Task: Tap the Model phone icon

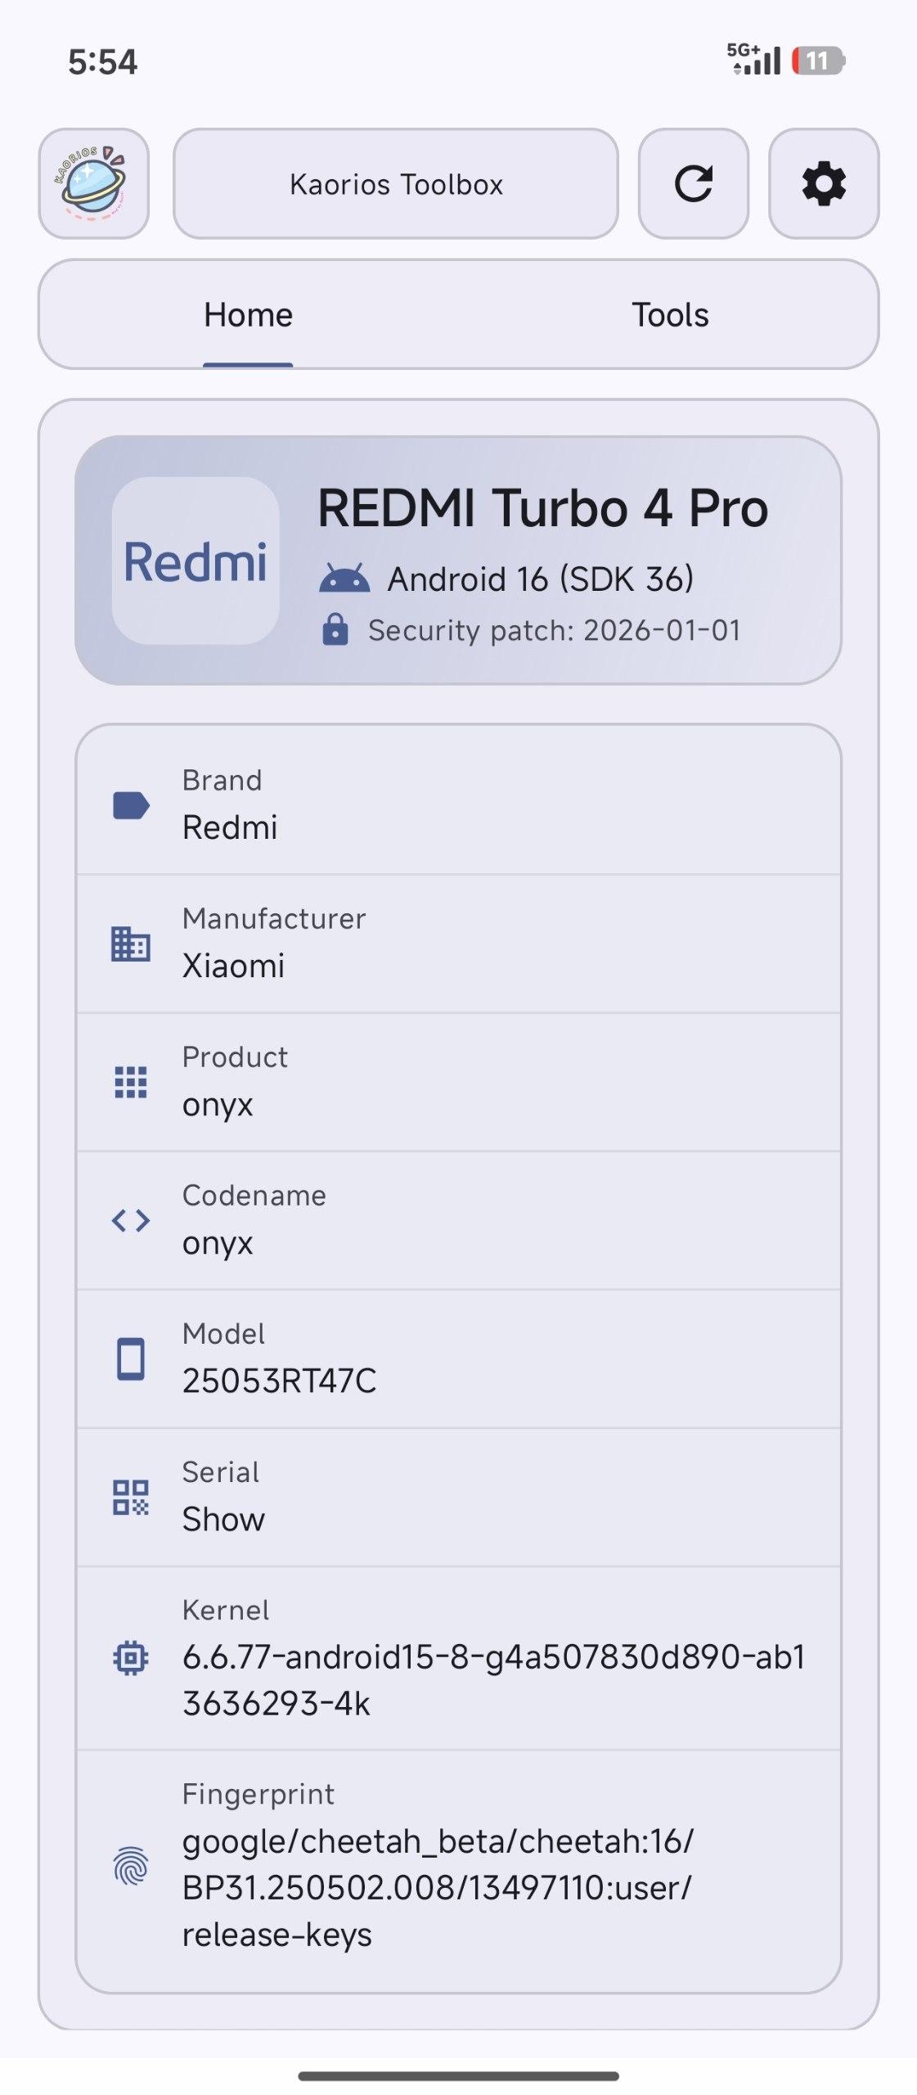Action: pos(131,1358)
